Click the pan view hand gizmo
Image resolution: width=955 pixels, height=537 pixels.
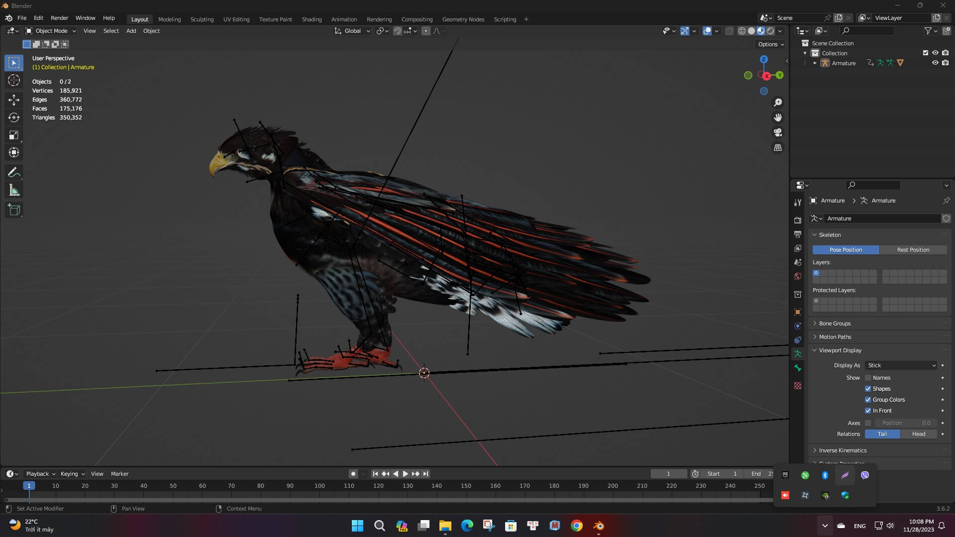778,117
